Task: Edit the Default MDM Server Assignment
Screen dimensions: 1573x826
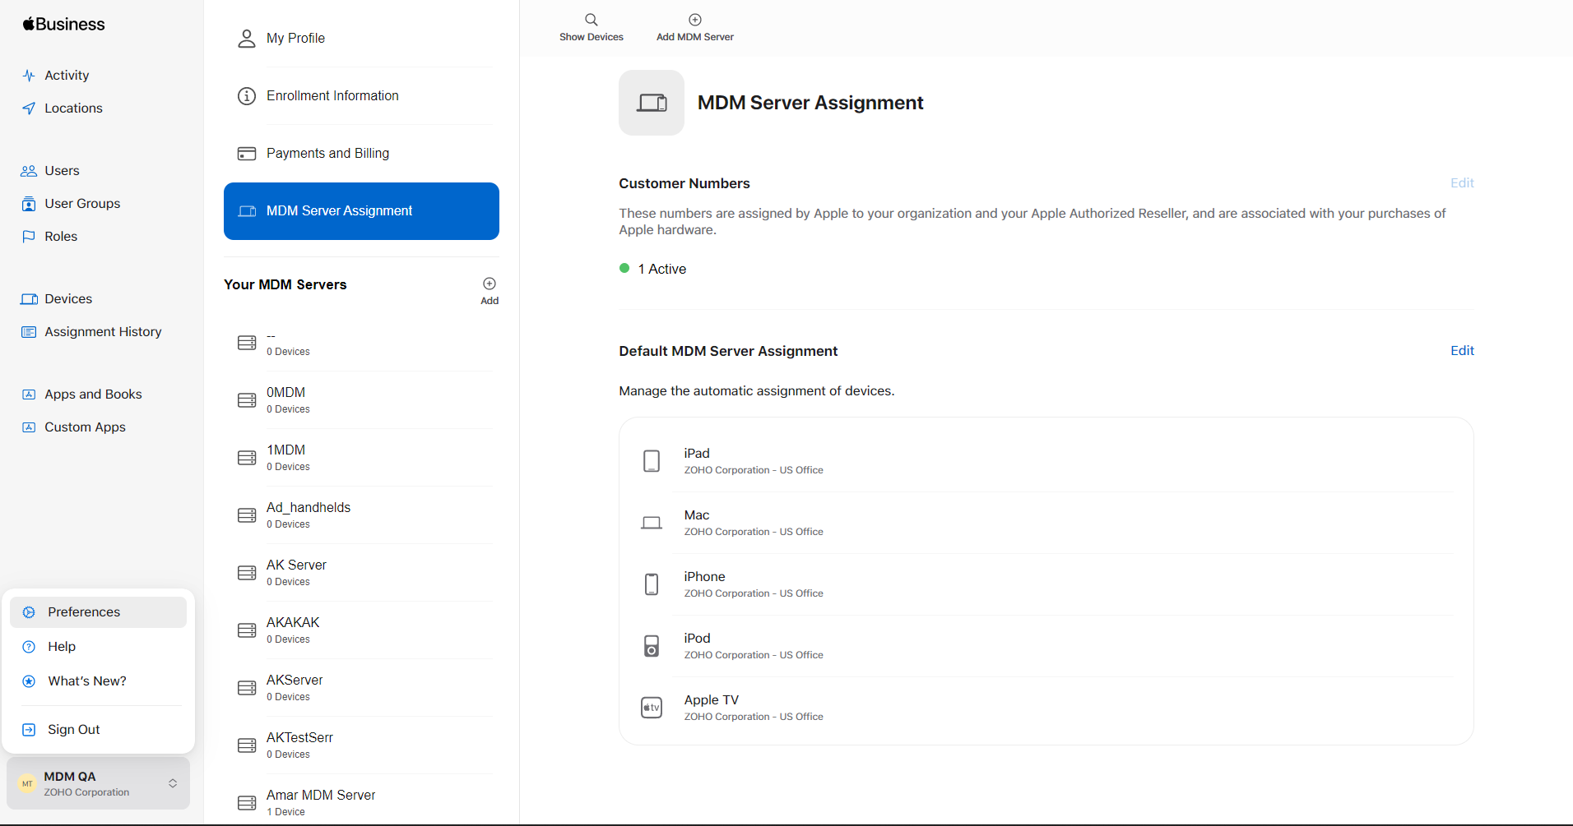Action: 1461,351
